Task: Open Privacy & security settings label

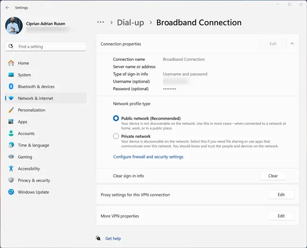Action: point(34,180)
